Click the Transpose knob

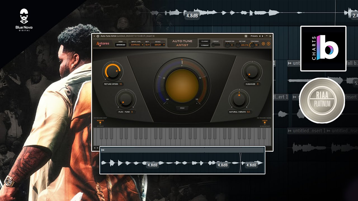[x=227, y=45]
